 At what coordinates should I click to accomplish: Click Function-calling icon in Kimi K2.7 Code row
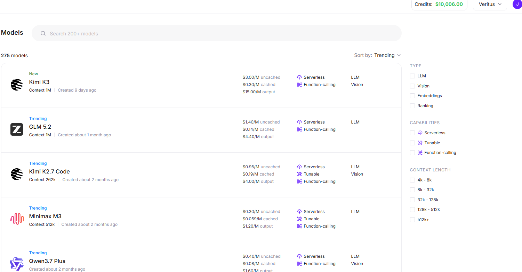[299, 181]
